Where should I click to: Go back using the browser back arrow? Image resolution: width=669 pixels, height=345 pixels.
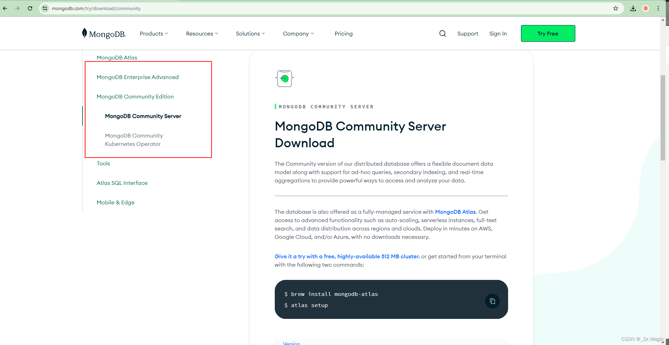[x=5, y=8]
